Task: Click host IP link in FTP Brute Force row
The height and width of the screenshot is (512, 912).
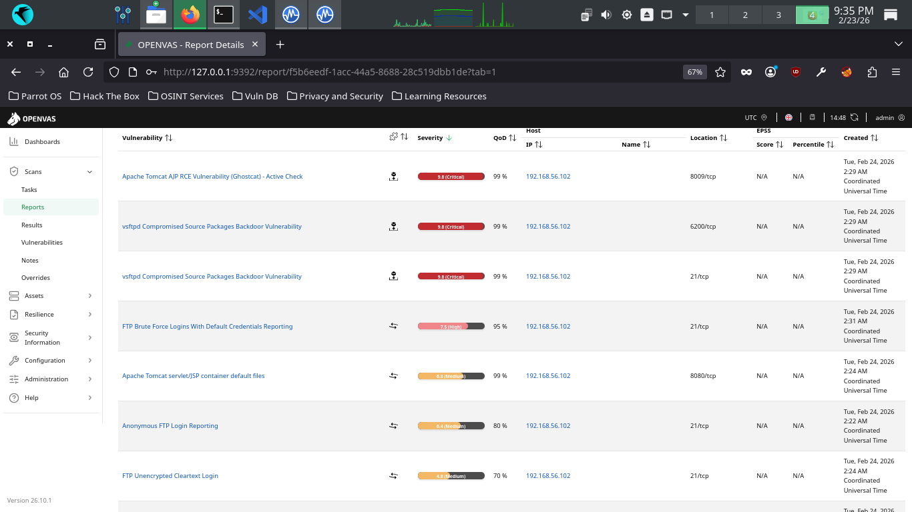Action: [x=547, y=327]
